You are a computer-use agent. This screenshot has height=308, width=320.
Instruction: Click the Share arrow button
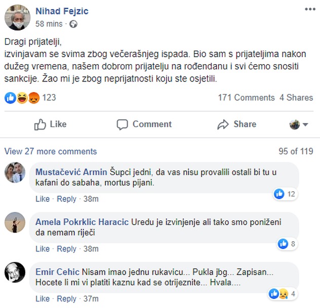pyautogui.click(x=236, y=124)
